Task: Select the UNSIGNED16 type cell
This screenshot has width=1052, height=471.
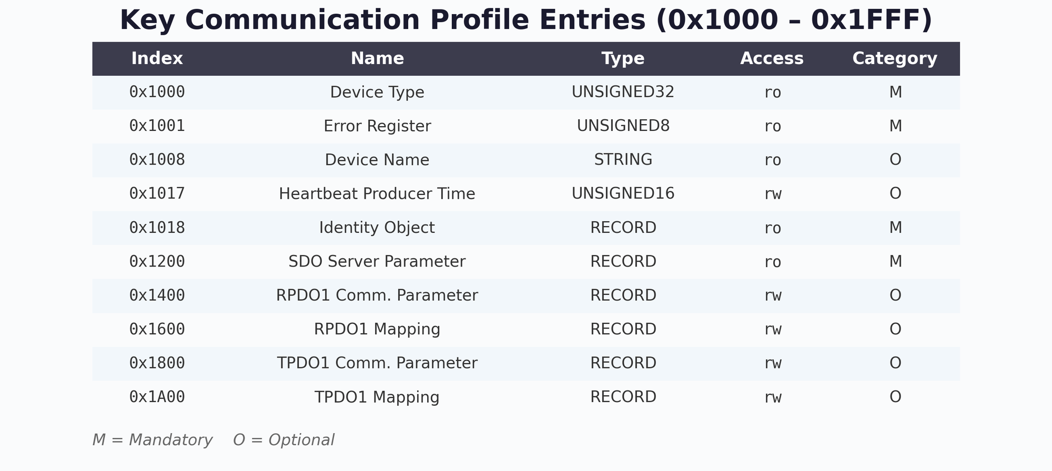Action: pos(623,194)
